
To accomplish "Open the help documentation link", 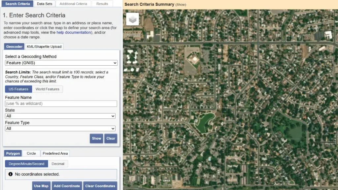I will click(74, 33).
